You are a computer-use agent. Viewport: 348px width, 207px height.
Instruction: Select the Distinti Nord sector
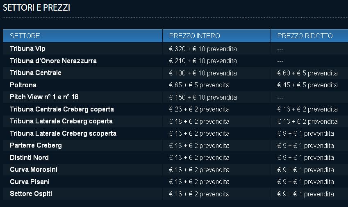point(29,158)
